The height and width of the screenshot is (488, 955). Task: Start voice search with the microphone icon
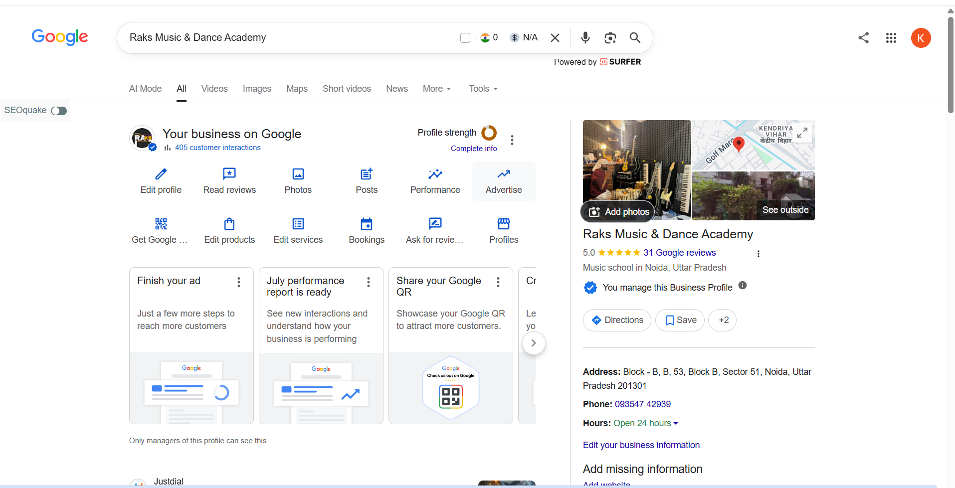[x=585, y=37]
